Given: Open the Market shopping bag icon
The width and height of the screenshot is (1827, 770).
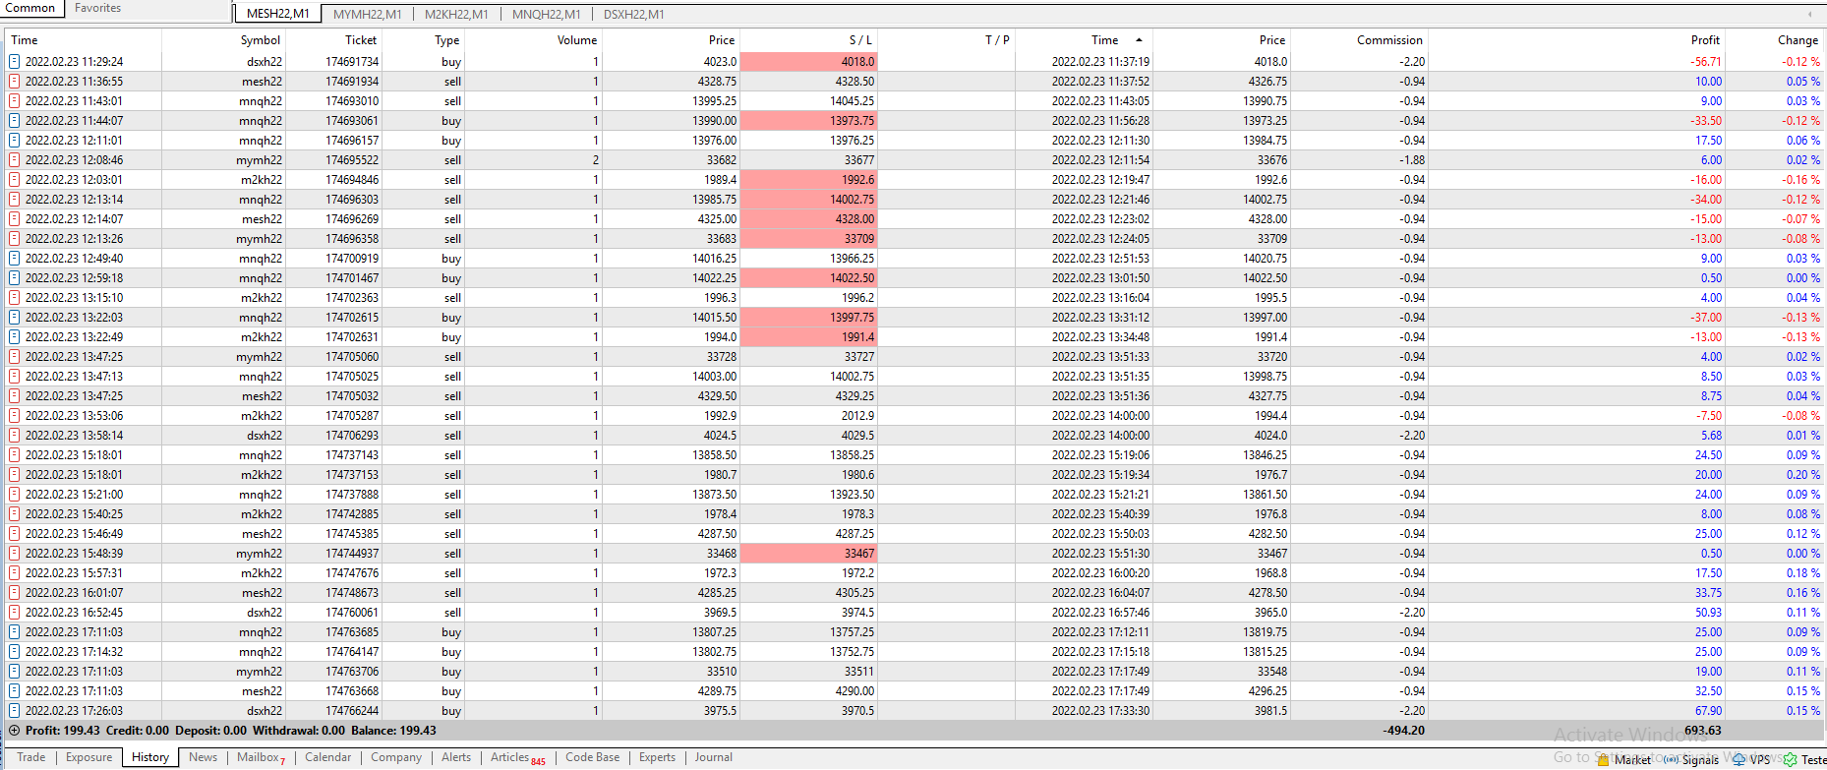Looking at the screenshot, I should pyautogui.click(x=1604, y=760).
